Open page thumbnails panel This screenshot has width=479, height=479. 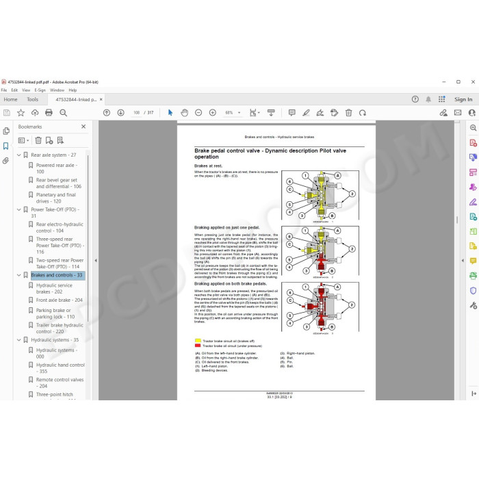[x=6, y=131]
